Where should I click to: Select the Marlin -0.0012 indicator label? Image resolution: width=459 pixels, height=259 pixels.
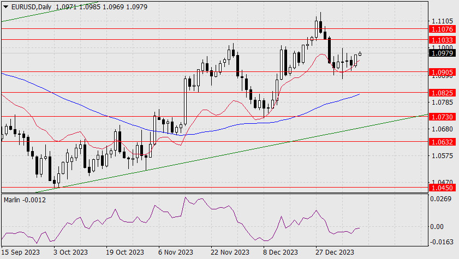coord(25,200)
